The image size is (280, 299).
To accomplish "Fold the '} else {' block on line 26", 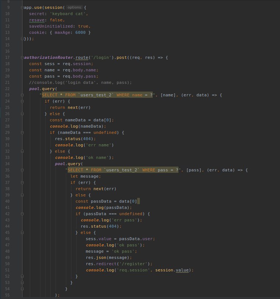I will 22,114.
